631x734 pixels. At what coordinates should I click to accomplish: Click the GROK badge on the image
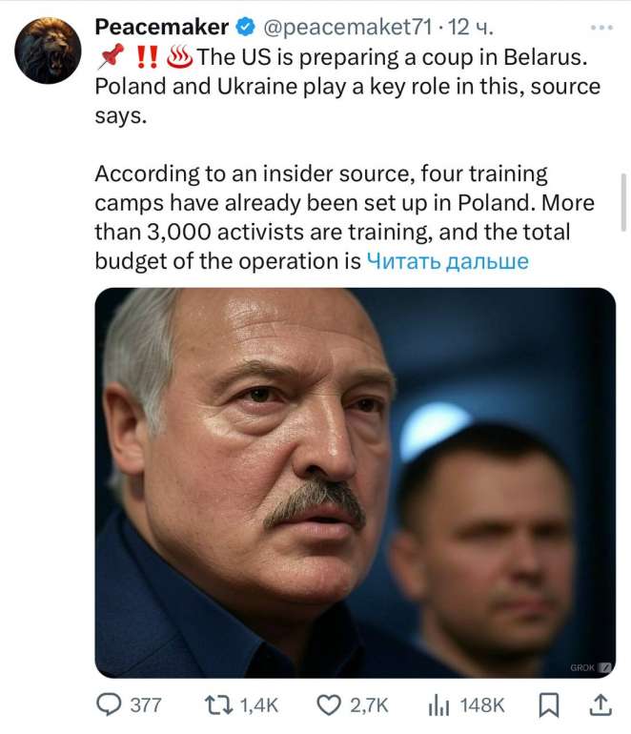pyautogui.click(x=590, y=667)
